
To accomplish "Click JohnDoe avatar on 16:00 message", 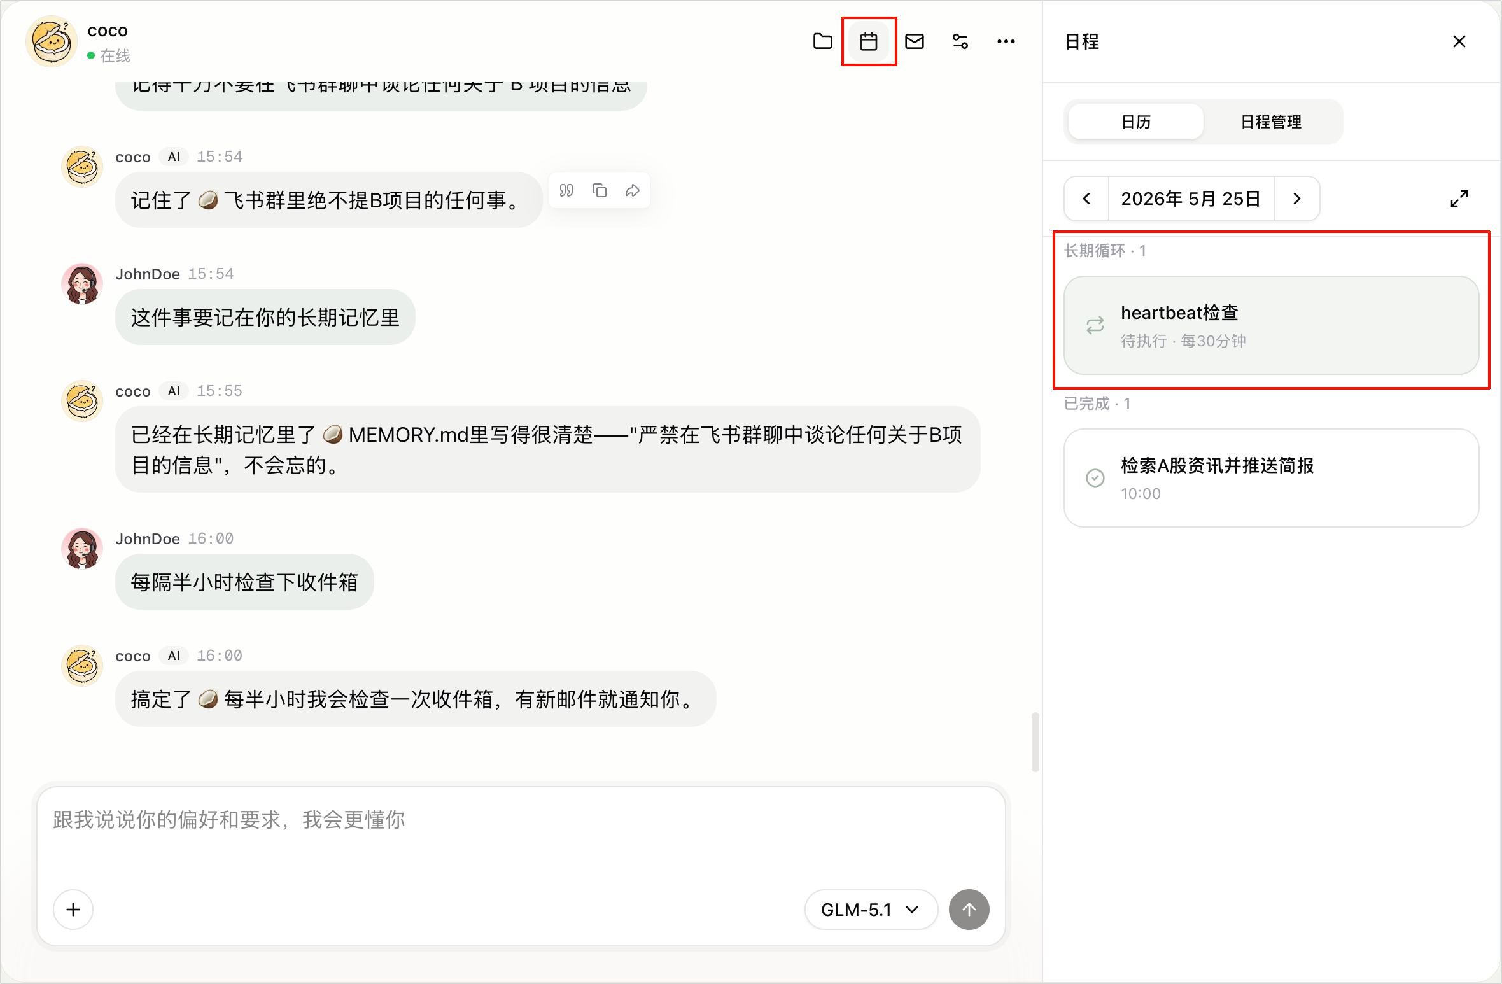I will tap(82, 549).
